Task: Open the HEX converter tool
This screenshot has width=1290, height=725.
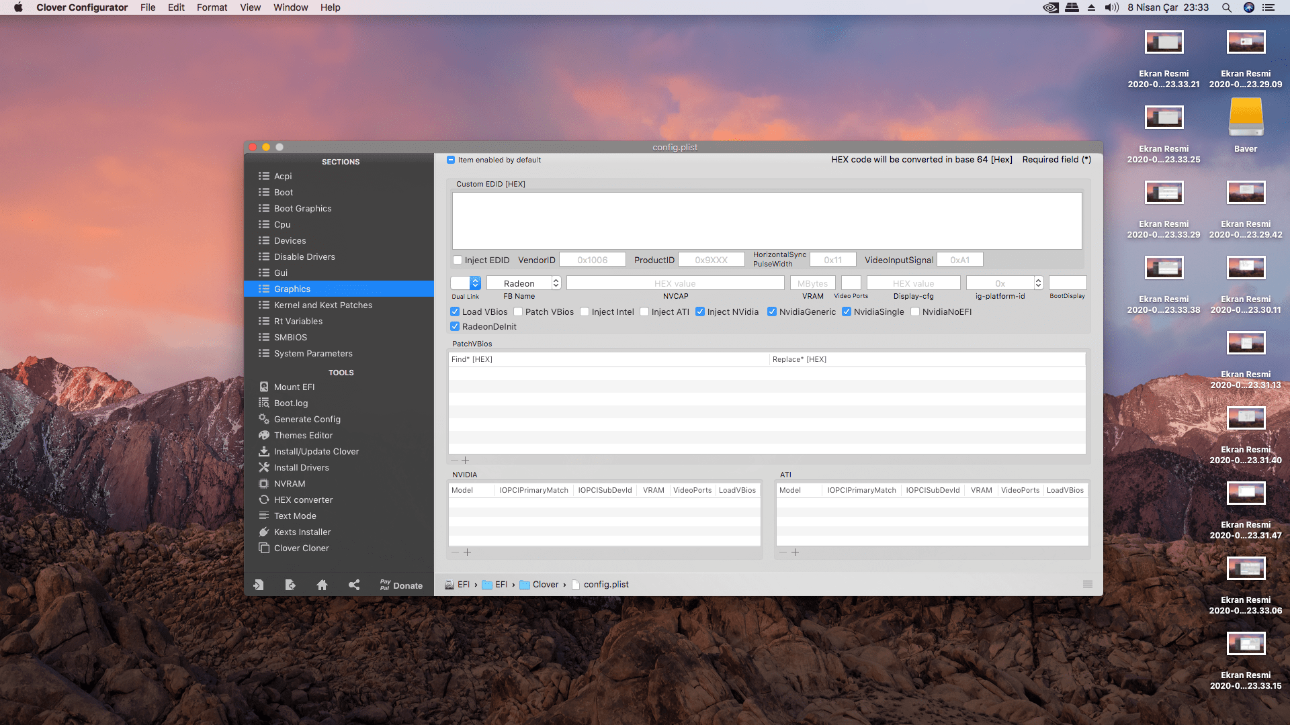Action: [x=302, y=499]
